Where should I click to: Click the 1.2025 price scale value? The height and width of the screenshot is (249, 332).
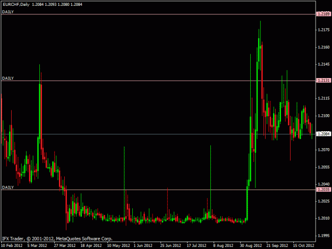click(324, 201)
